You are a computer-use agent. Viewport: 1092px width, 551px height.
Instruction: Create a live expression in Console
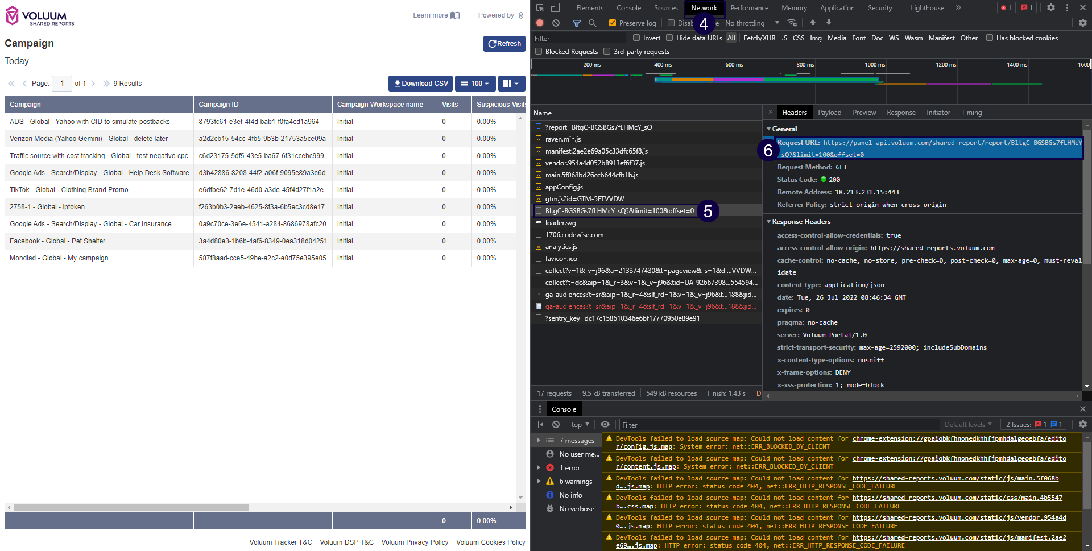click(605, 424)
